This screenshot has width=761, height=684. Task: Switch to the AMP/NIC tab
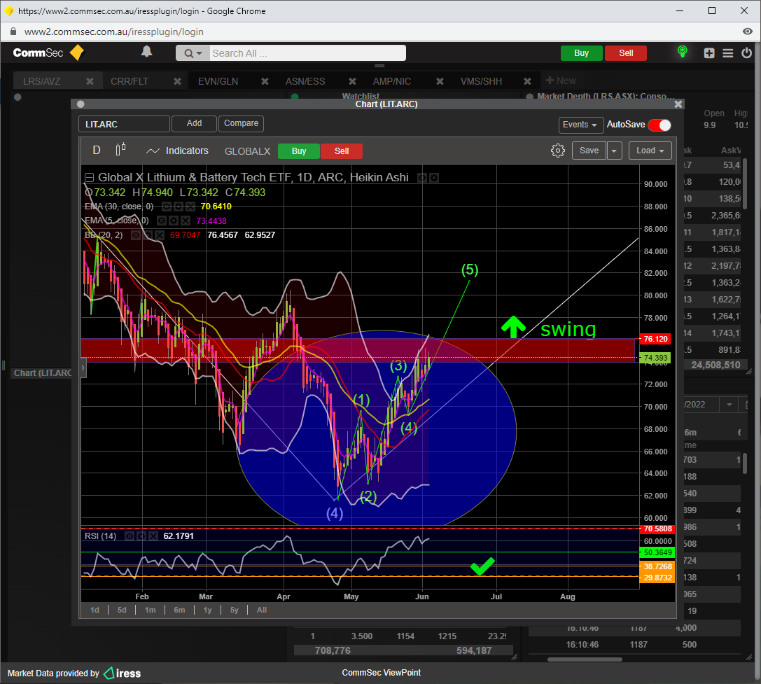(x=392, y=81)
